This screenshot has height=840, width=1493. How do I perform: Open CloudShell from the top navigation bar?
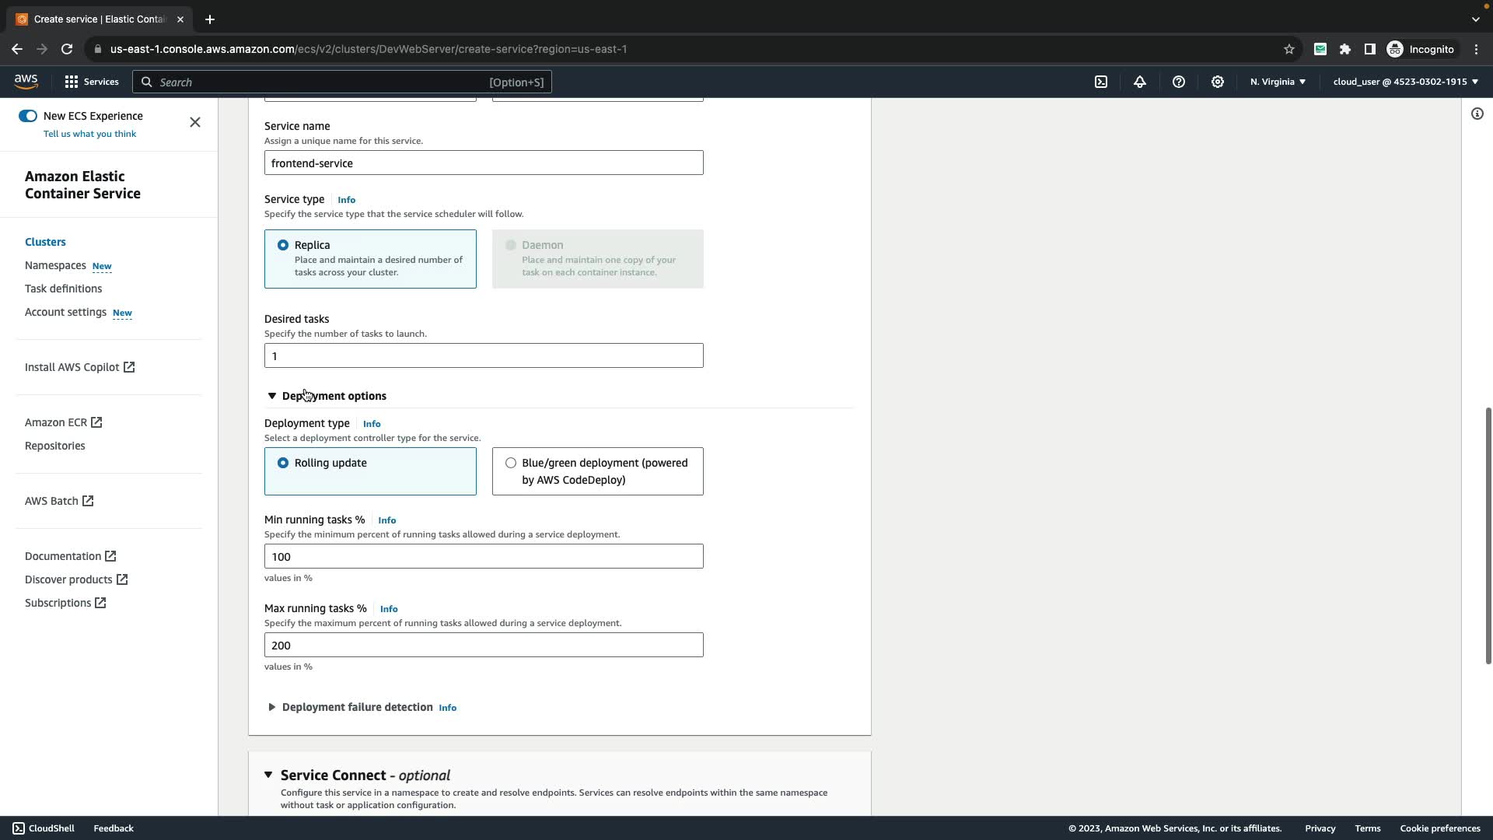[1101, 82]
